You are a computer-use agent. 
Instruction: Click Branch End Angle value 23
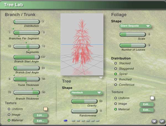pos(43,68)
